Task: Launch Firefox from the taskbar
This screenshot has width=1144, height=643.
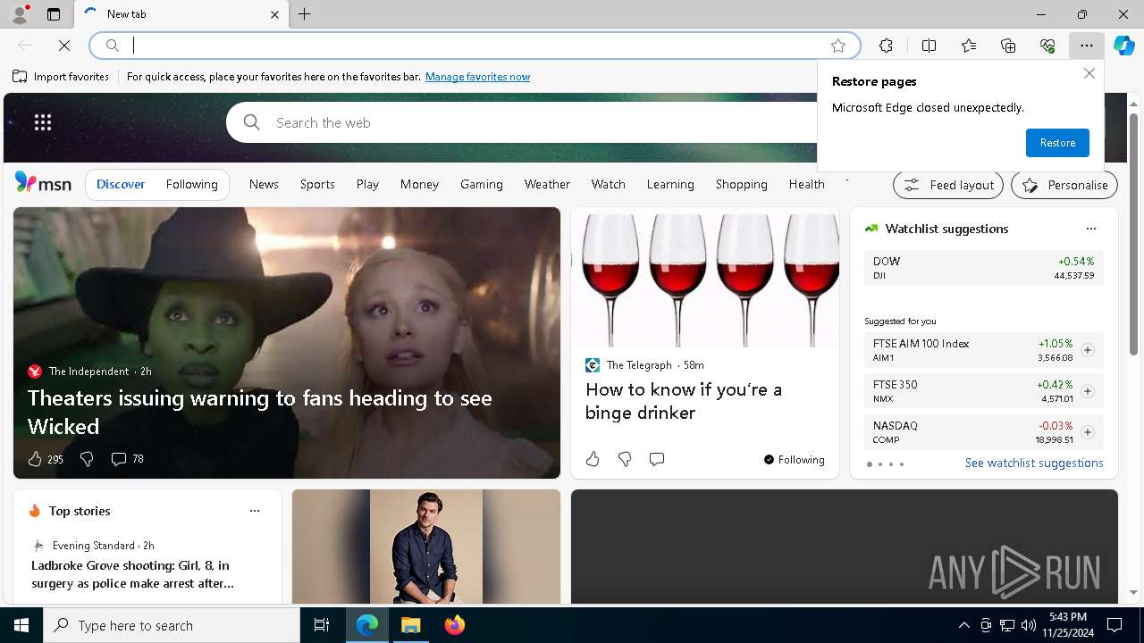Action: [x=454, y=625]
